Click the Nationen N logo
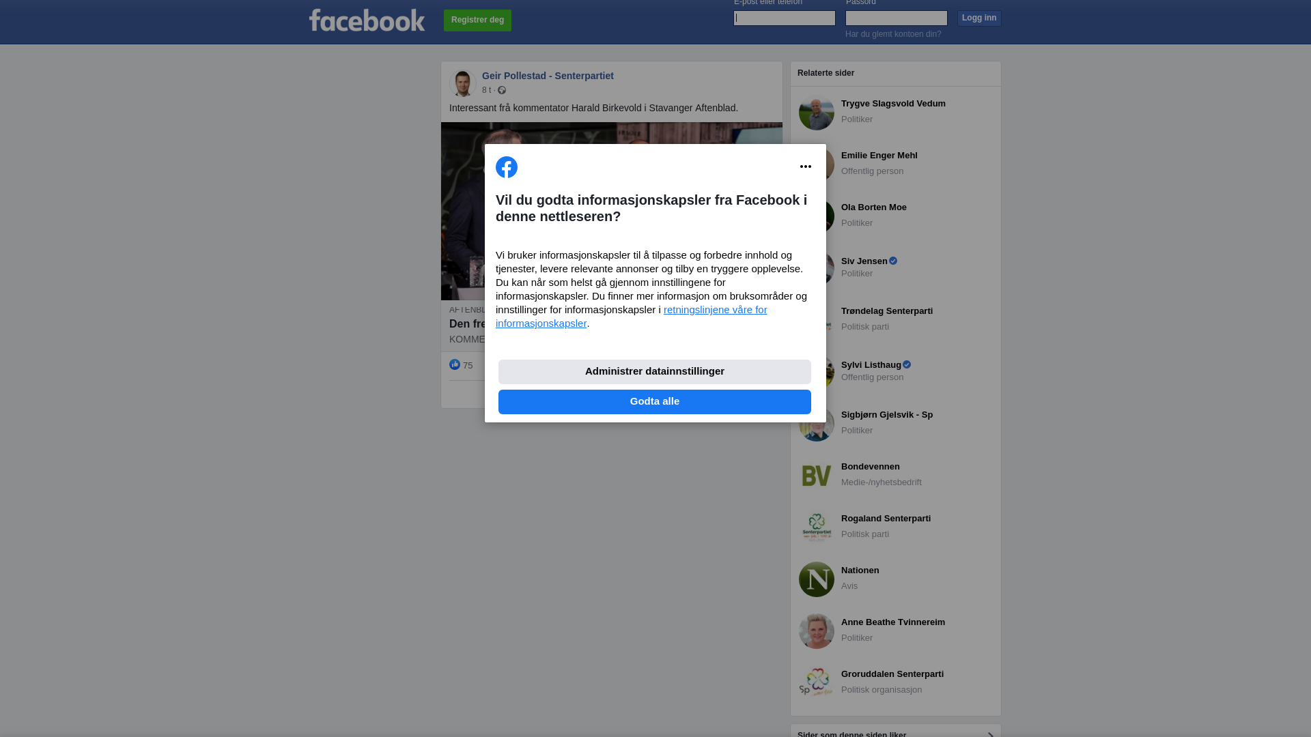The width and height of the screenshot is (1311, 737). click(x=817, y=579)
